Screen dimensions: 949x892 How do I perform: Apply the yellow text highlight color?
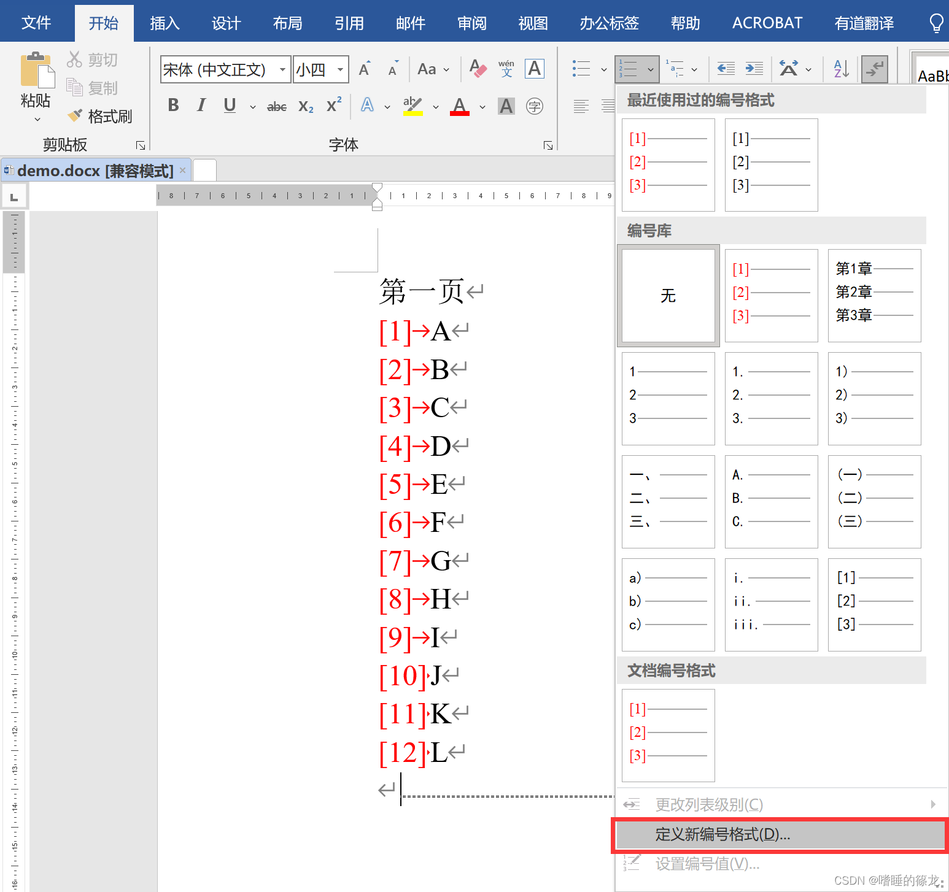413,106
